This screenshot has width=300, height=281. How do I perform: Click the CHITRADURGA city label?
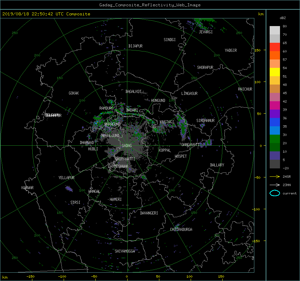click(x=181, y=230)
